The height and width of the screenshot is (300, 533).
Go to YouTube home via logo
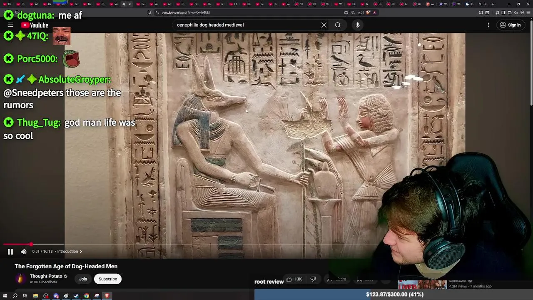click(35, 25)
